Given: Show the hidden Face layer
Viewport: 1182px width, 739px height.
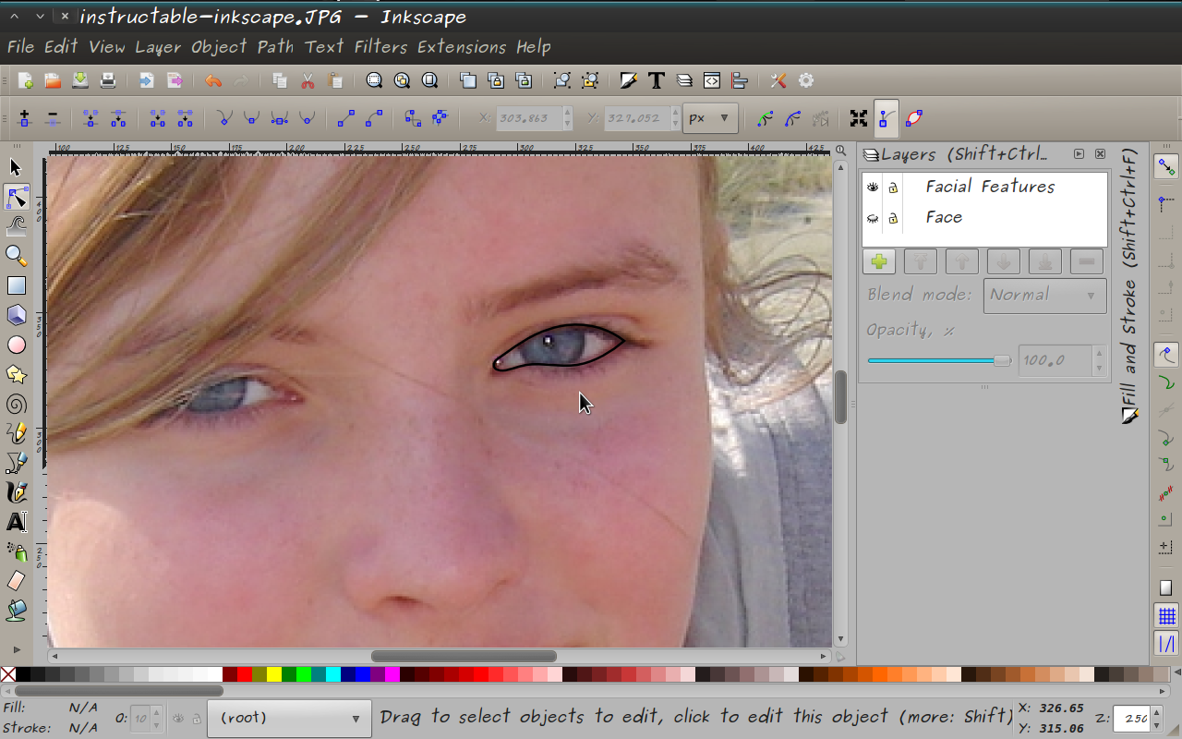Looking at the screenshot, I should 872,217.
